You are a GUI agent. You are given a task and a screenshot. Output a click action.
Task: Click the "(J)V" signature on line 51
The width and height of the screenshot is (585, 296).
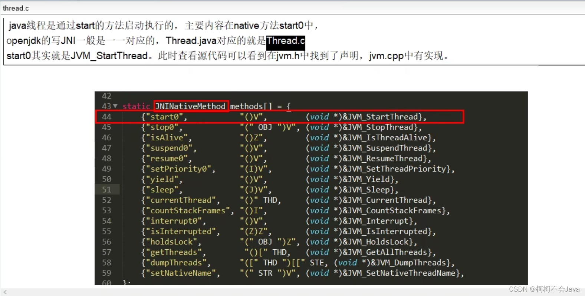click(253, 190)
